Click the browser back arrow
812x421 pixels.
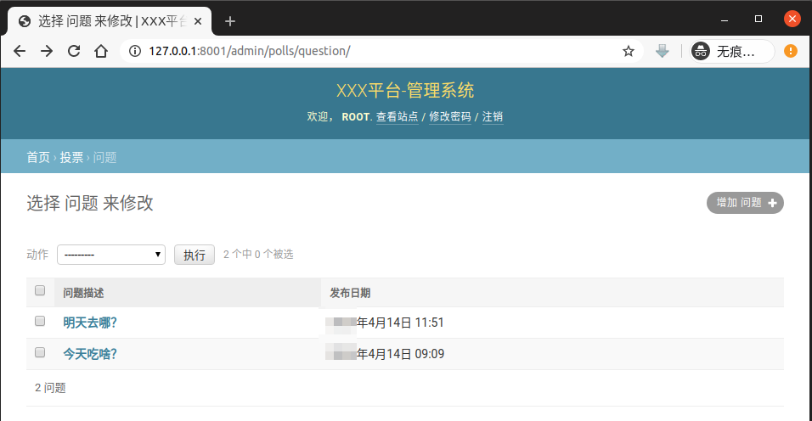[20, 51]
